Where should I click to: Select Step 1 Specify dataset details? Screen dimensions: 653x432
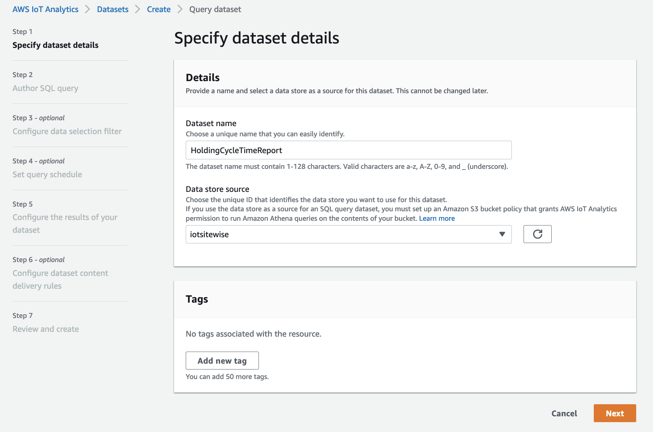[x=55, y=45]
